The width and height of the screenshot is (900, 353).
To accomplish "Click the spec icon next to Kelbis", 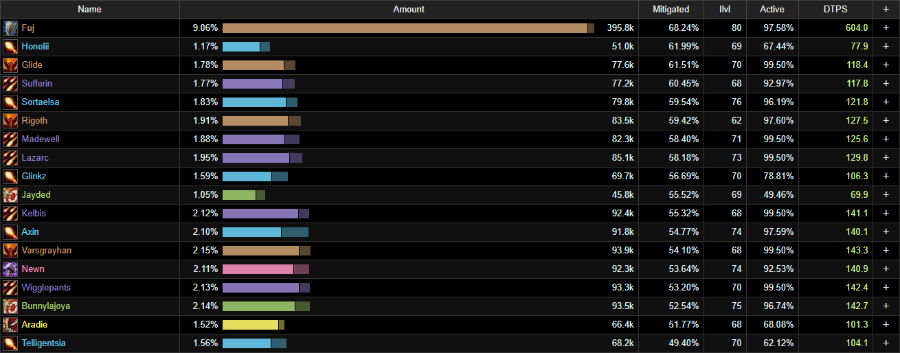I will [10, 214].
